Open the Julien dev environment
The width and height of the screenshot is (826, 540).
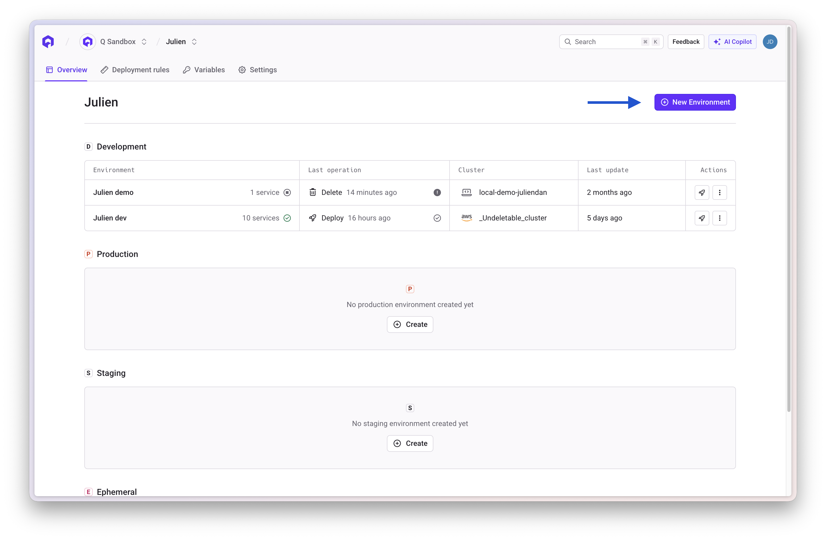110,218
